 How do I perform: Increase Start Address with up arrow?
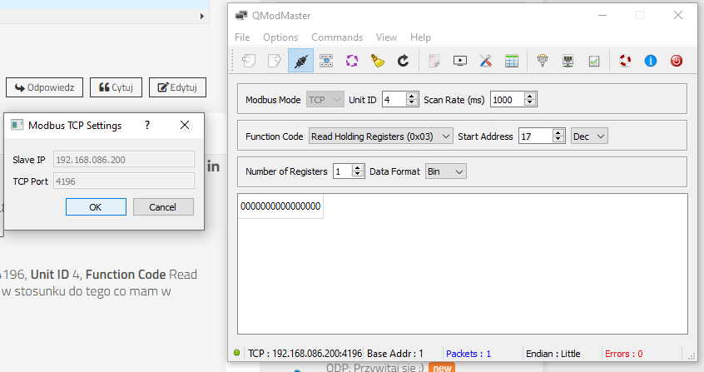[558, 132]
